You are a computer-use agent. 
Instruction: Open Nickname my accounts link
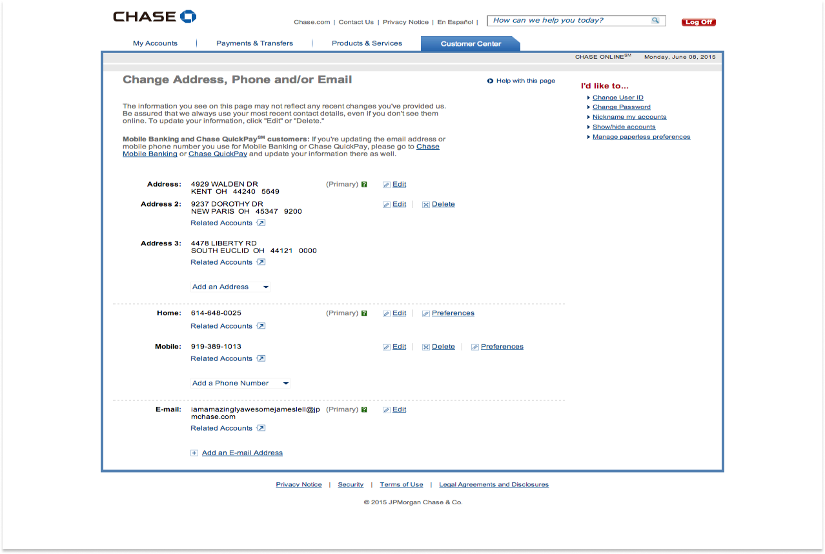click(629, 117)
